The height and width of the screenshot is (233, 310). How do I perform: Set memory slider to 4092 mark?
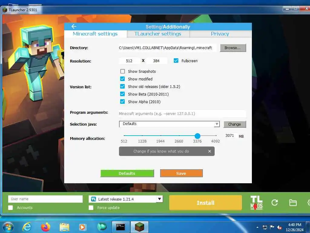[x=216, y=136]
